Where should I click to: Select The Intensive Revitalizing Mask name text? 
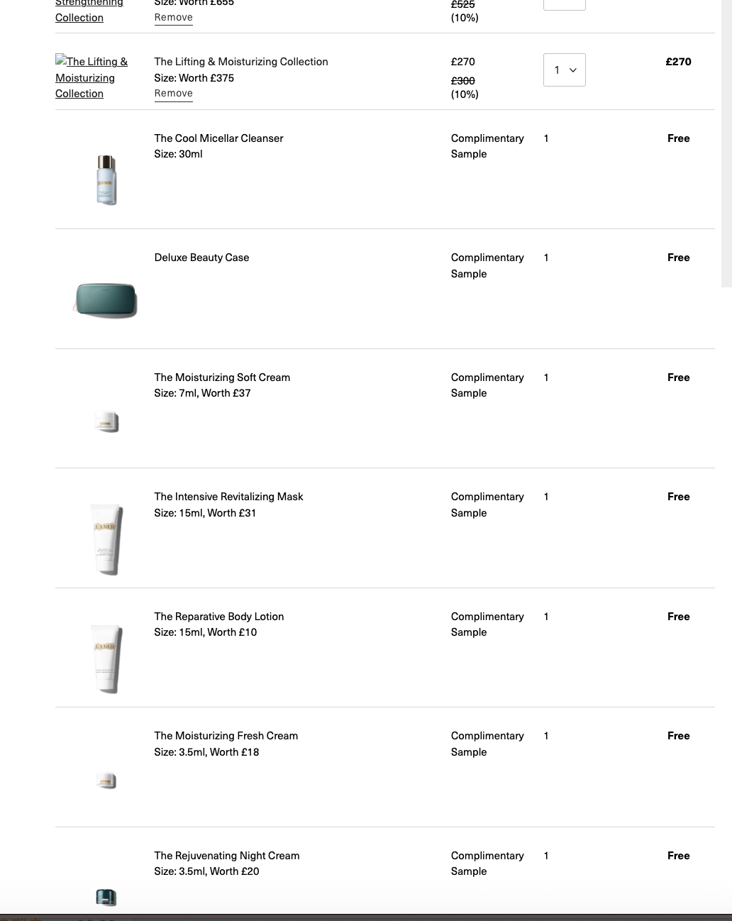[228, 497]
